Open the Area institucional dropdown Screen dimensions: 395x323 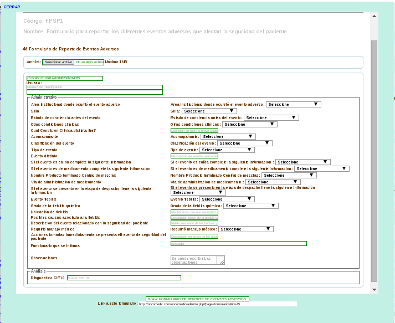click(293, 104)
